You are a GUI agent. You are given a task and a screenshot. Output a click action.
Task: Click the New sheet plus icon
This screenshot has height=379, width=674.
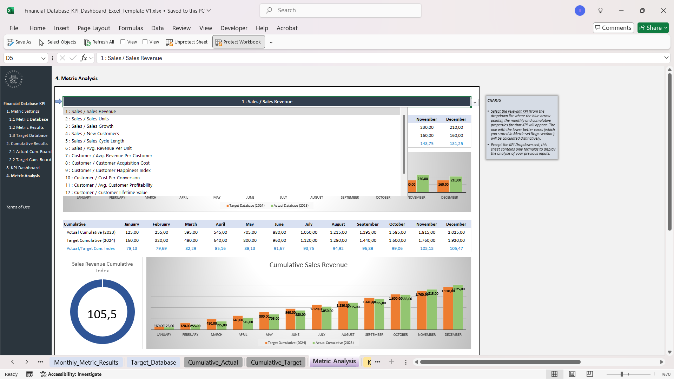(391, 362)
